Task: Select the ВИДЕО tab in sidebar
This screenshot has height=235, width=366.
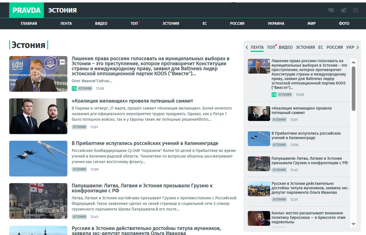Action: pos(286,47)
